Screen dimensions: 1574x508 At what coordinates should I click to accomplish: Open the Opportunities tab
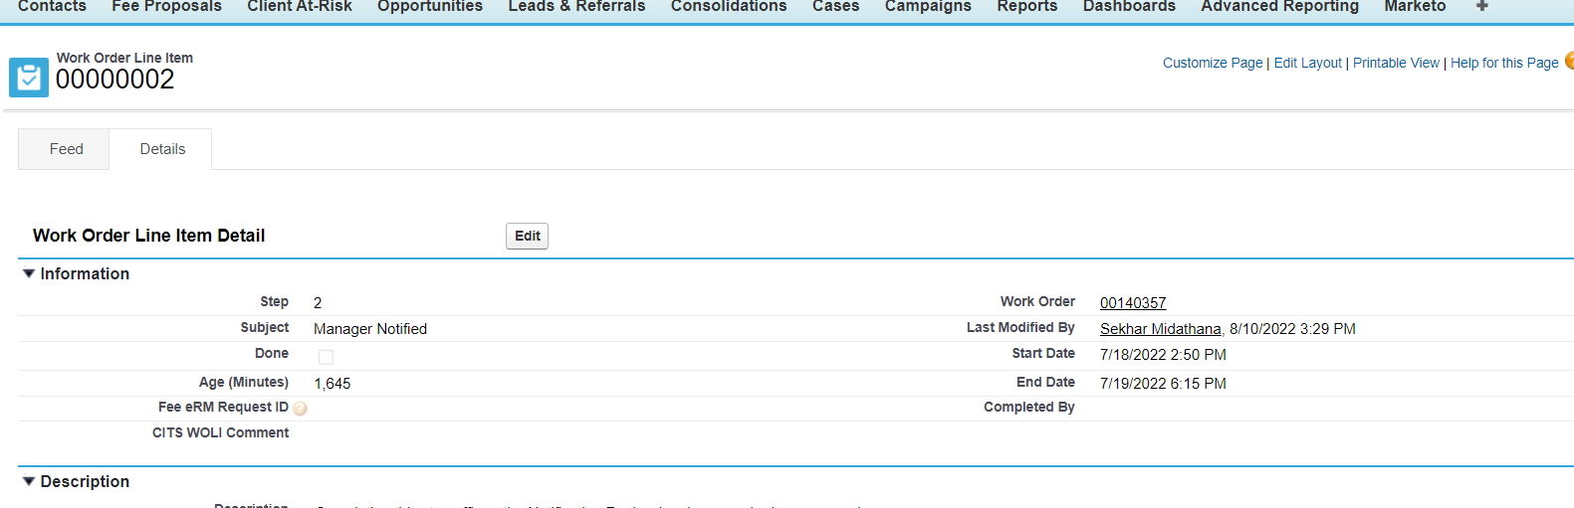430,6
